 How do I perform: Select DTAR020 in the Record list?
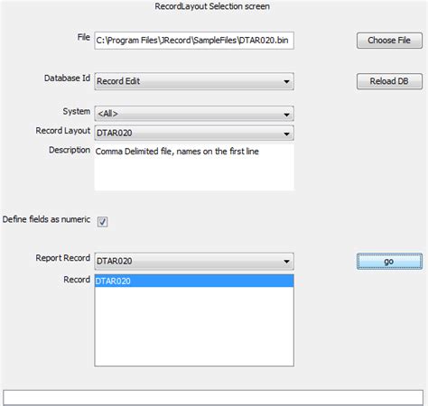coord(194,281)
